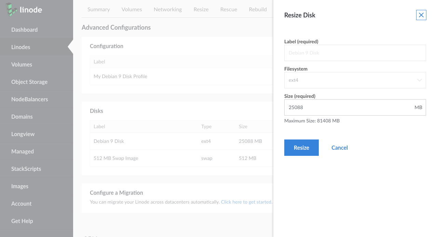Click the migration 'Click here to get started' link
Screen dimensions: 437x237
(x=246, y=202)
